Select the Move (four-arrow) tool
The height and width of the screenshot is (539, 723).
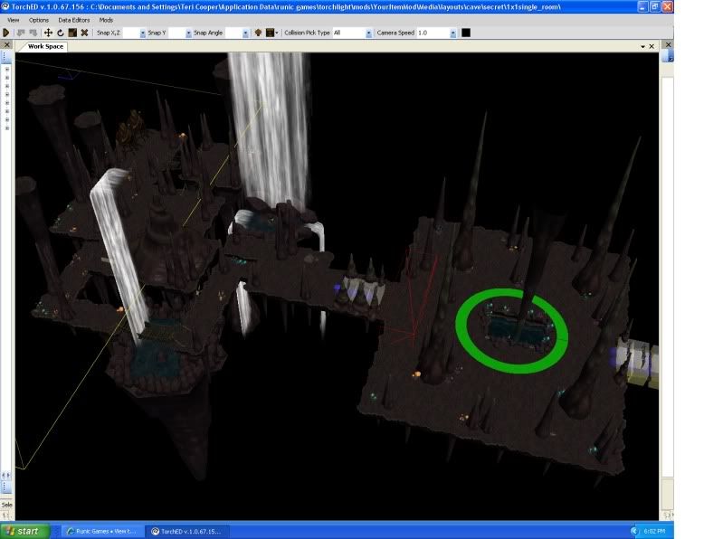pyautogui.click(x=48, y=33)
